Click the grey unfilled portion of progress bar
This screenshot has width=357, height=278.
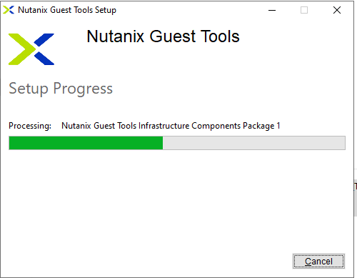[254, 143]
